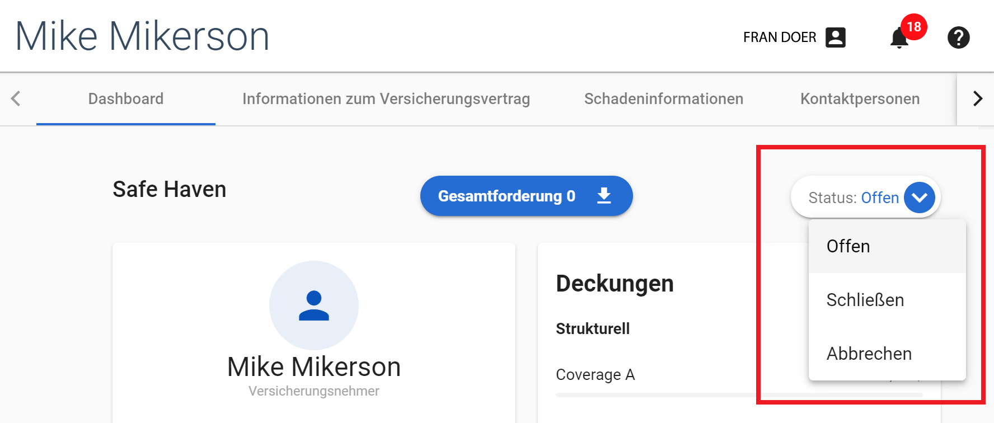This screenshot has height=423, width=994.
Task: Open the Schadeninformationen tab
Action: (x=664, y=99)
